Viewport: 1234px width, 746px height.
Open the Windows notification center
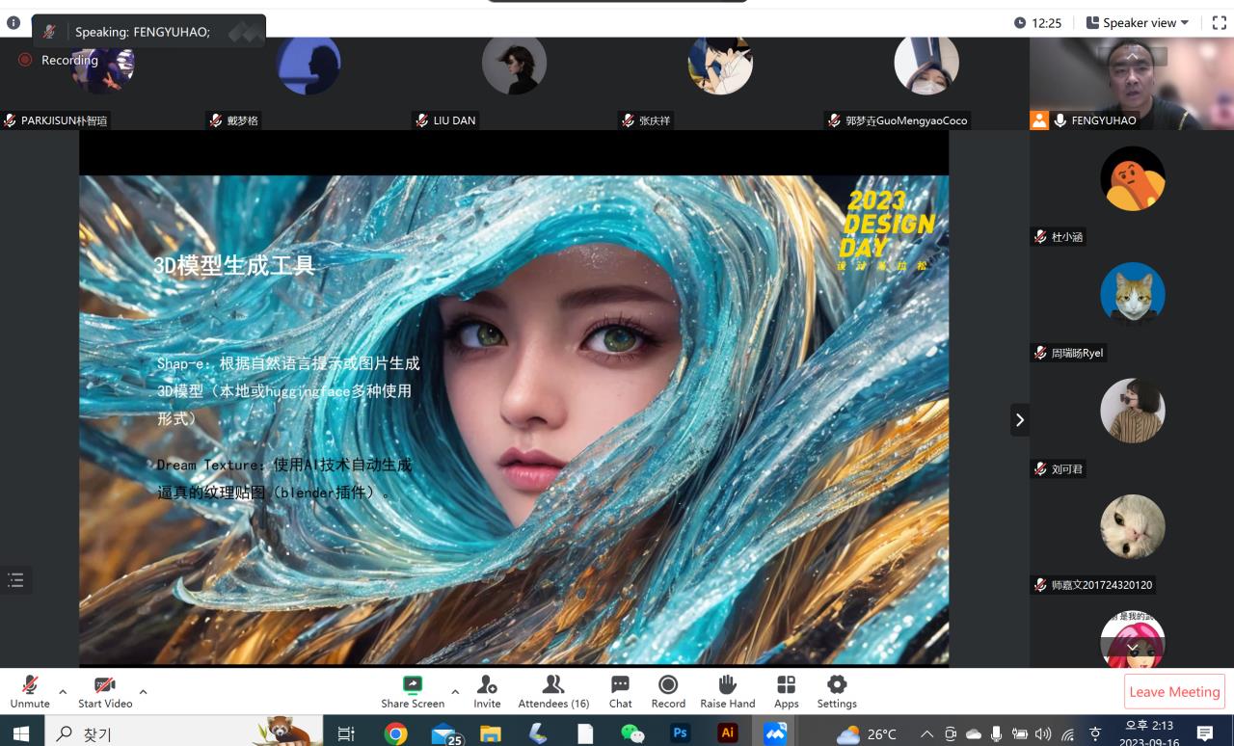pos(1205,734)
